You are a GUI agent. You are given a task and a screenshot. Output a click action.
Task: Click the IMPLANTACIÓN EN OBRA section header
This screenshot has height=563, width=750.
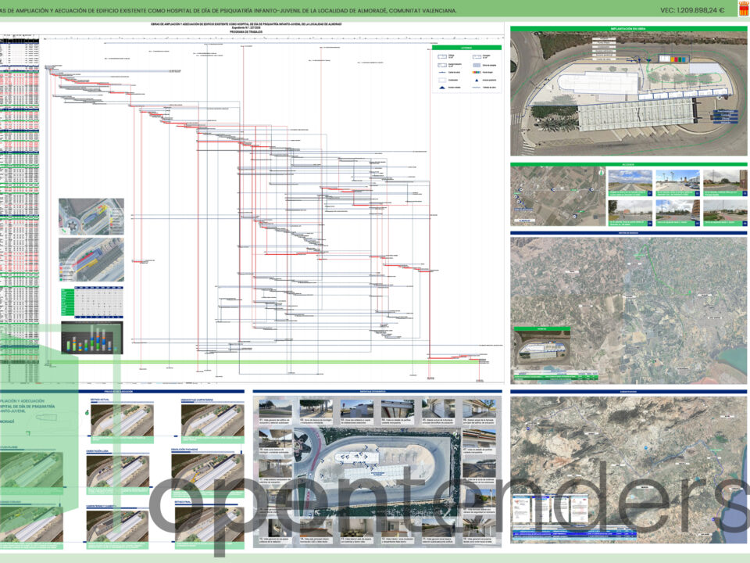point(628,29)
